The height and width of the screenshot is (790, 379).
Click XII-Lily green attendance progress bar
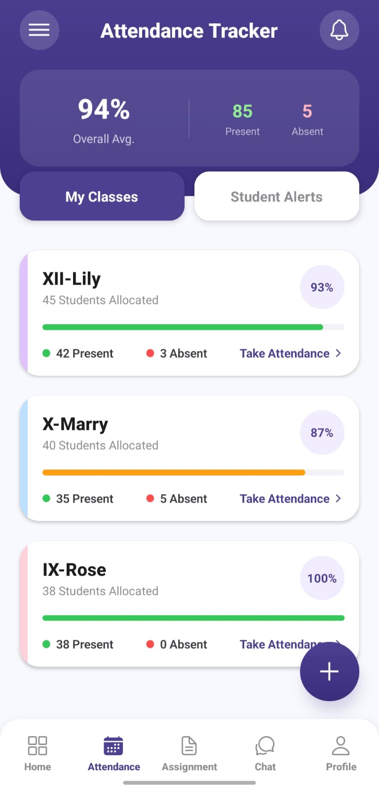click(x=183, y=327)
